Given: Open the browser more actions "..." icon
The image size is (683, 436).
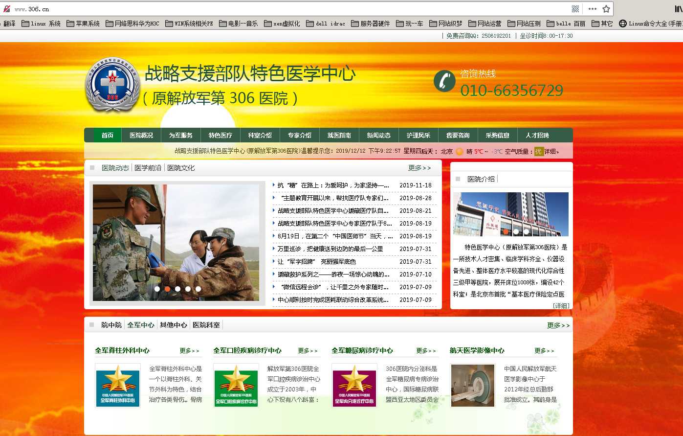Looking at the screenshot, I should pos(593,8).
